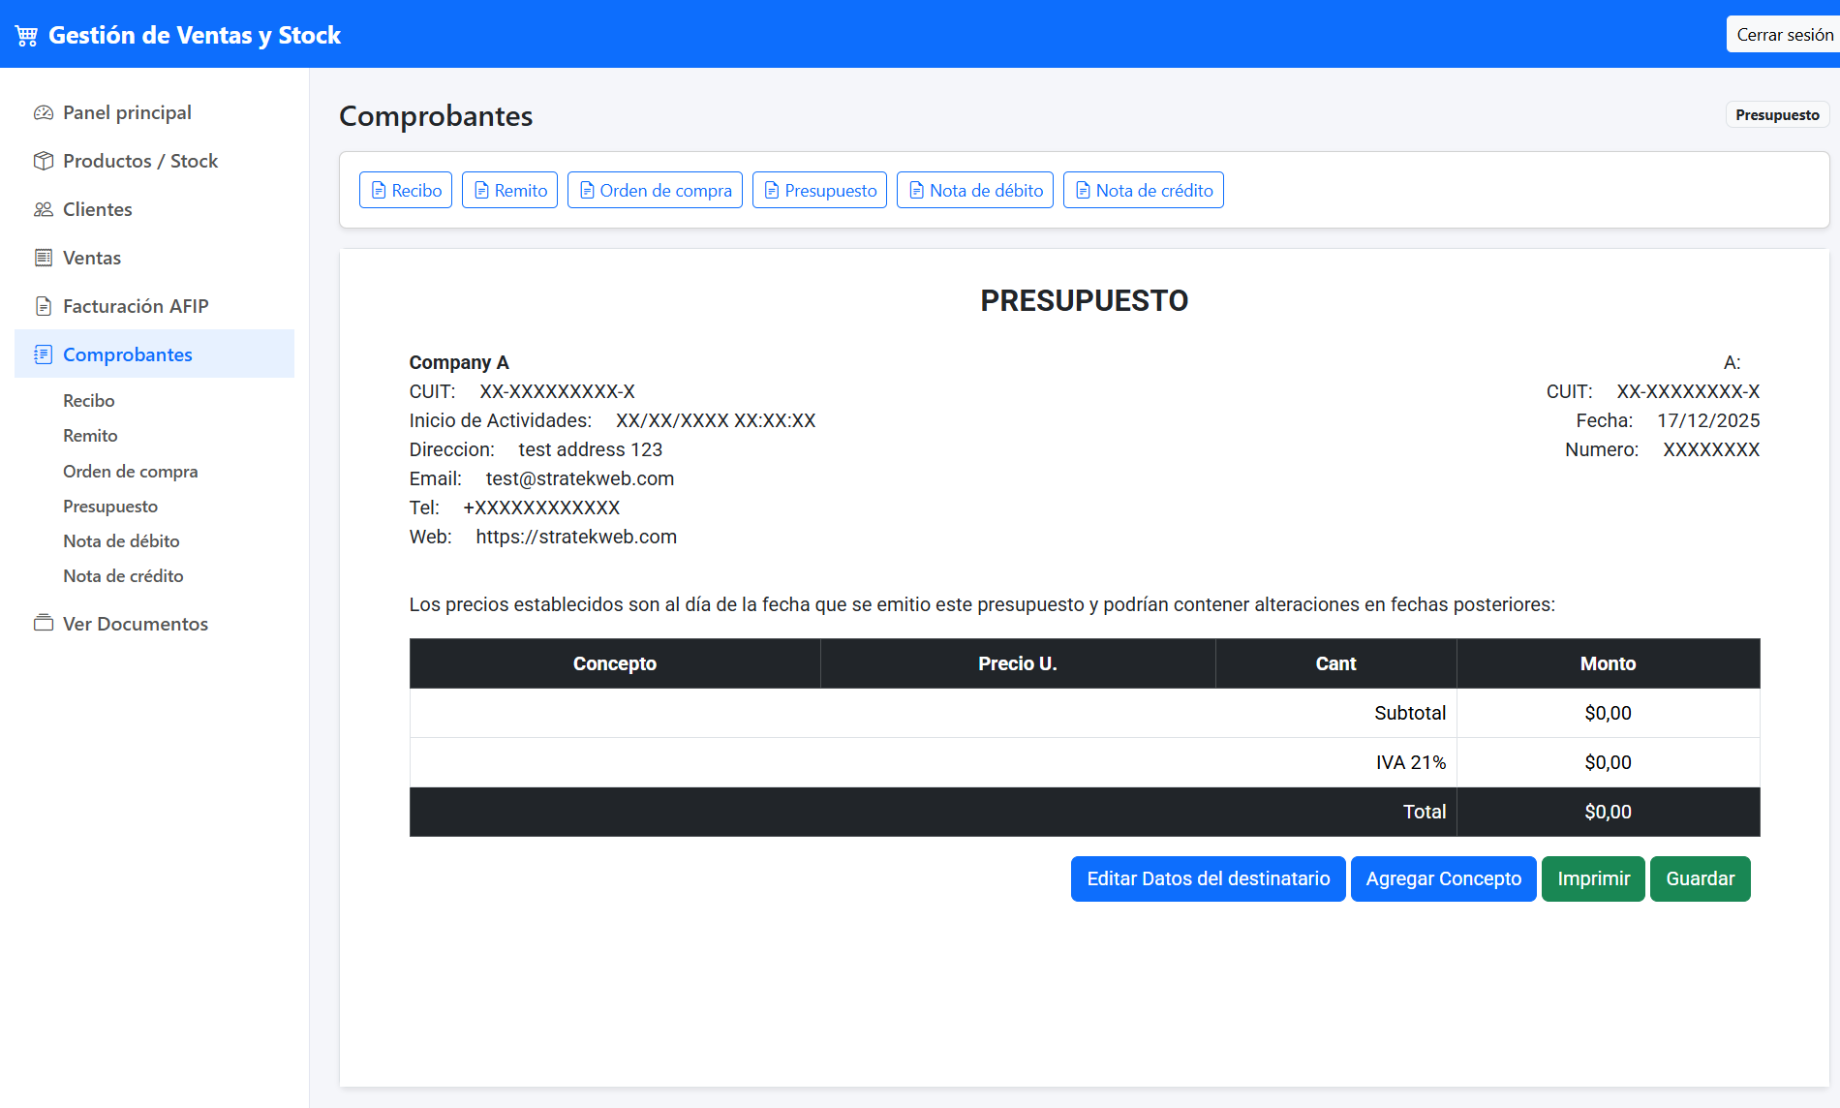Open Remito in the sidebar submenu

point(90,436)
